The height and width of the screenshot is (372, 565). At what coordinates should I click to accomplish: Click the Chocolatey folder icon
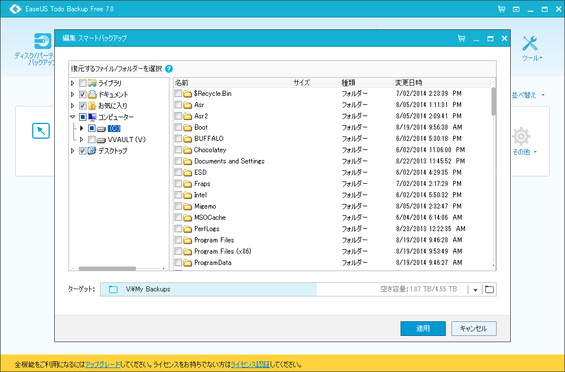(x=188, y=150)
